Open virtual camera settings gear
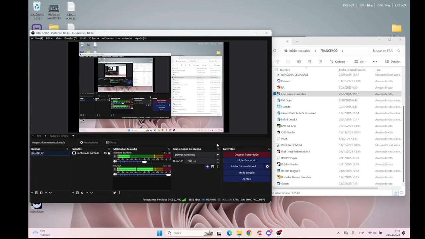 click(267, 167)
